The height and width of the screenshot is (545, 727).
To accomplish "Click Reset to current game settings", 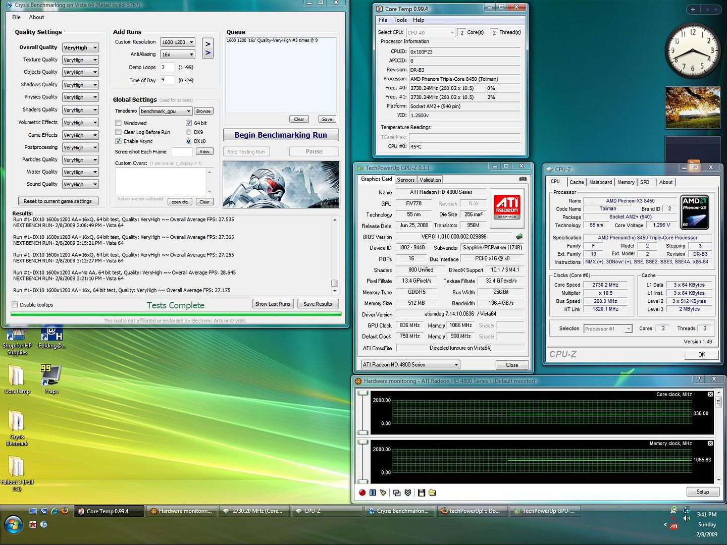I will click(58, 201).
